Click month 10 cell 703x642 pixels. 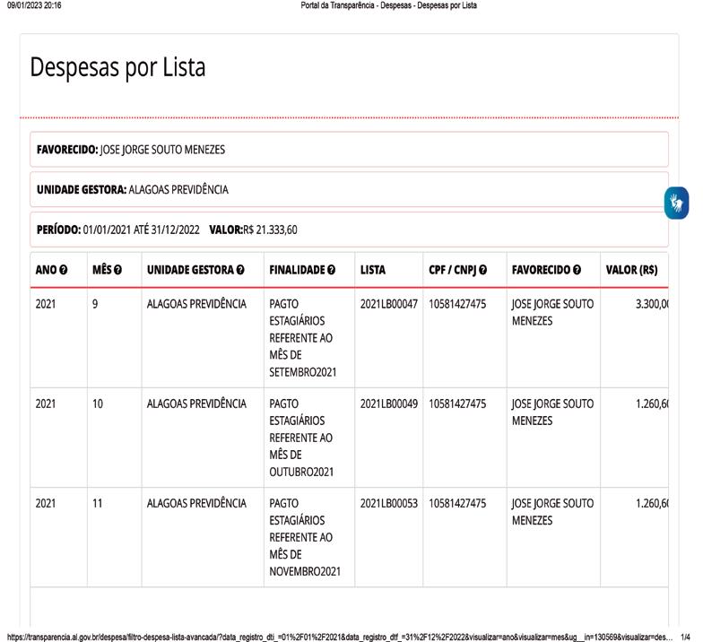[97, 403]
